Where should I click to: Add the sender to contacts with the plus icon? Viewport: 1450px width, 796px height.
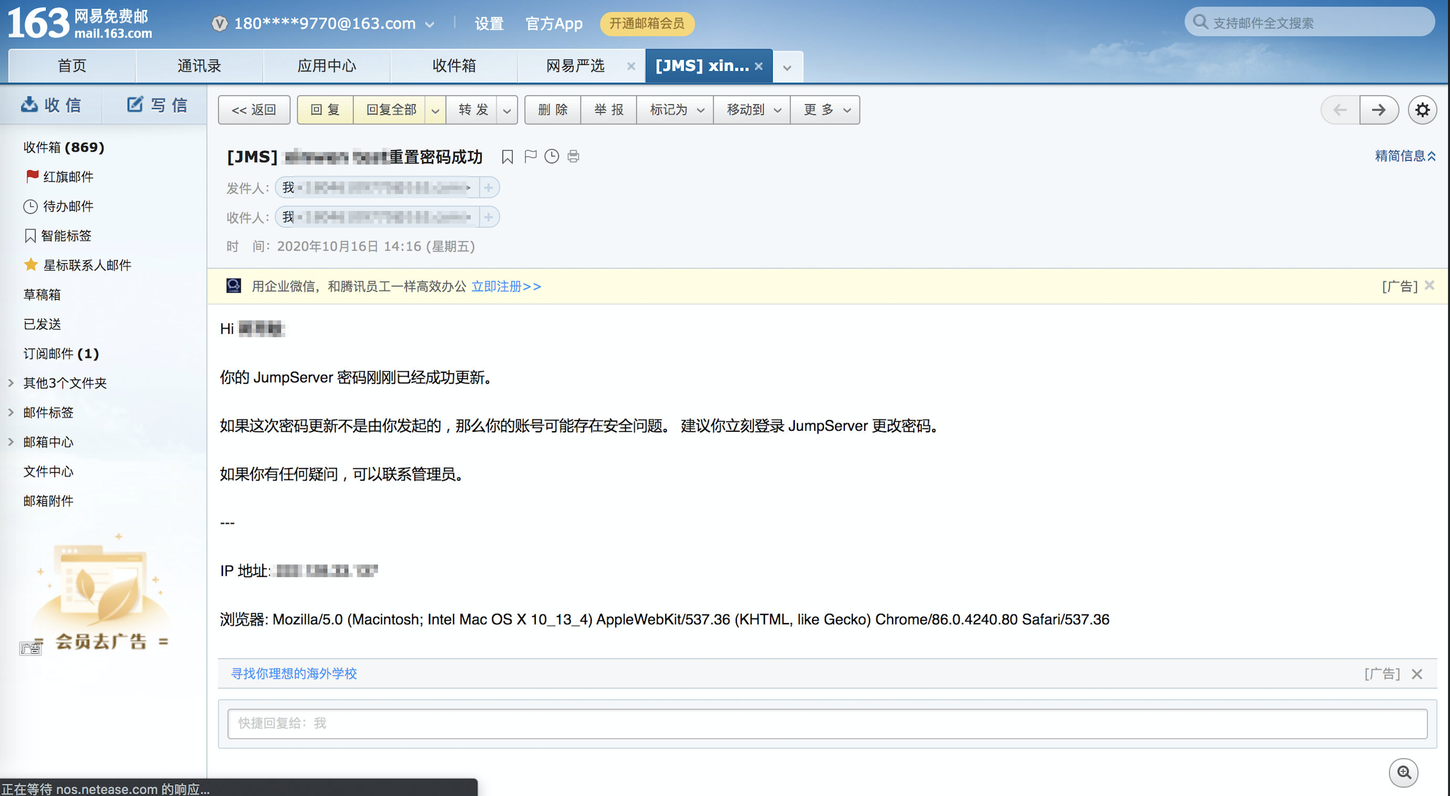tap(489, 187)
